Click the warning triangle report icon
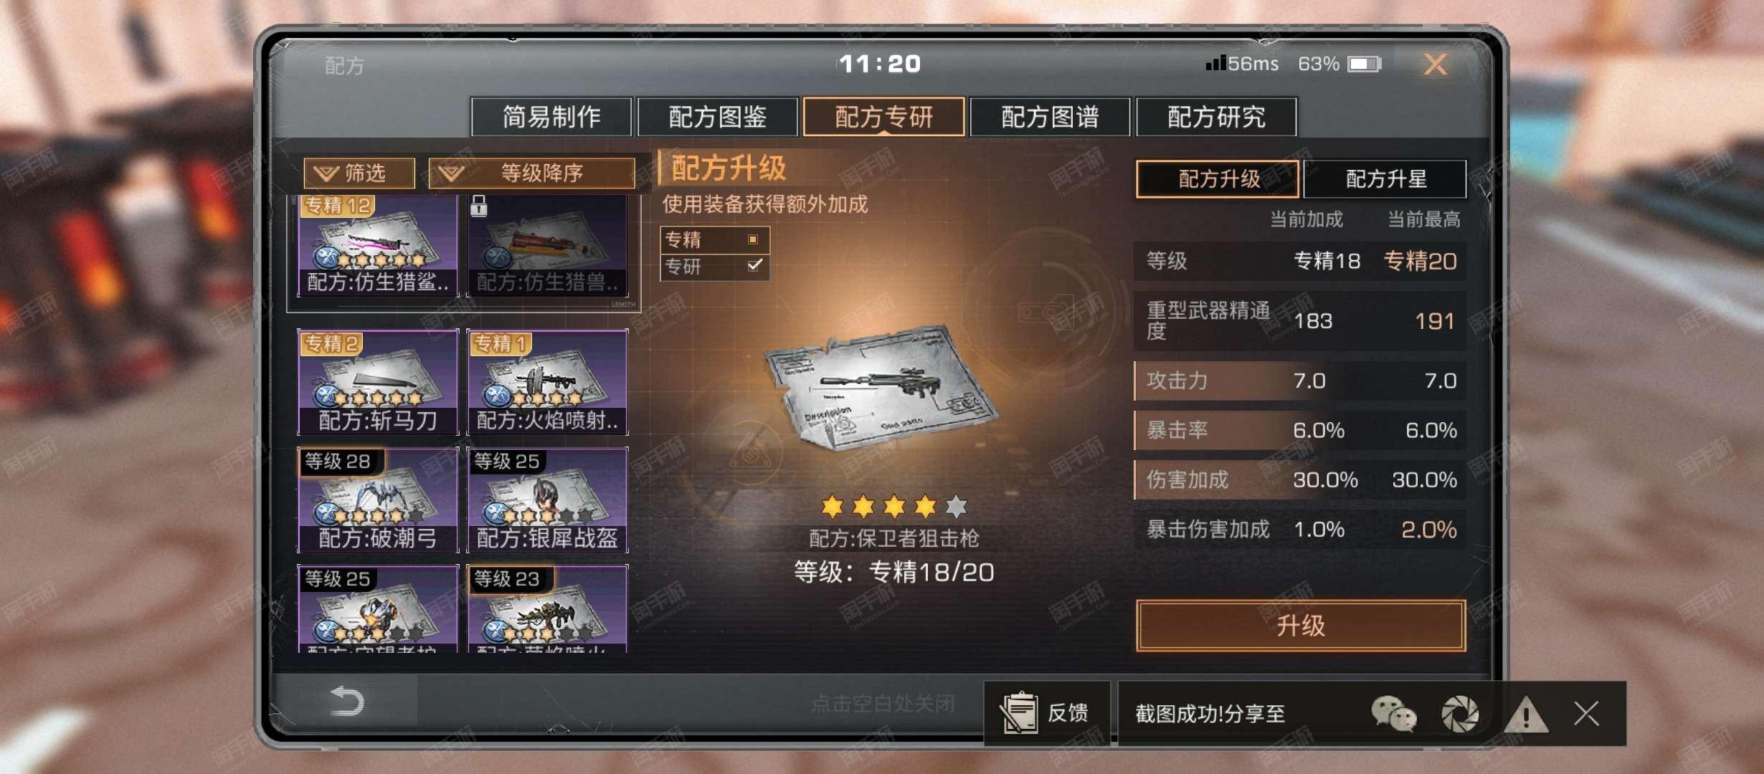Viewport: 1764px width, 774px height. coord(1526,714)
